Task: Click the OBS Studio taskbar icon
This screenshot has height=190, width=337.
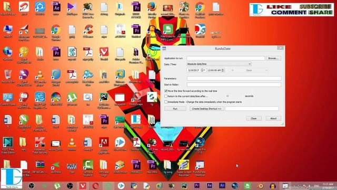Action: point(32,186)
